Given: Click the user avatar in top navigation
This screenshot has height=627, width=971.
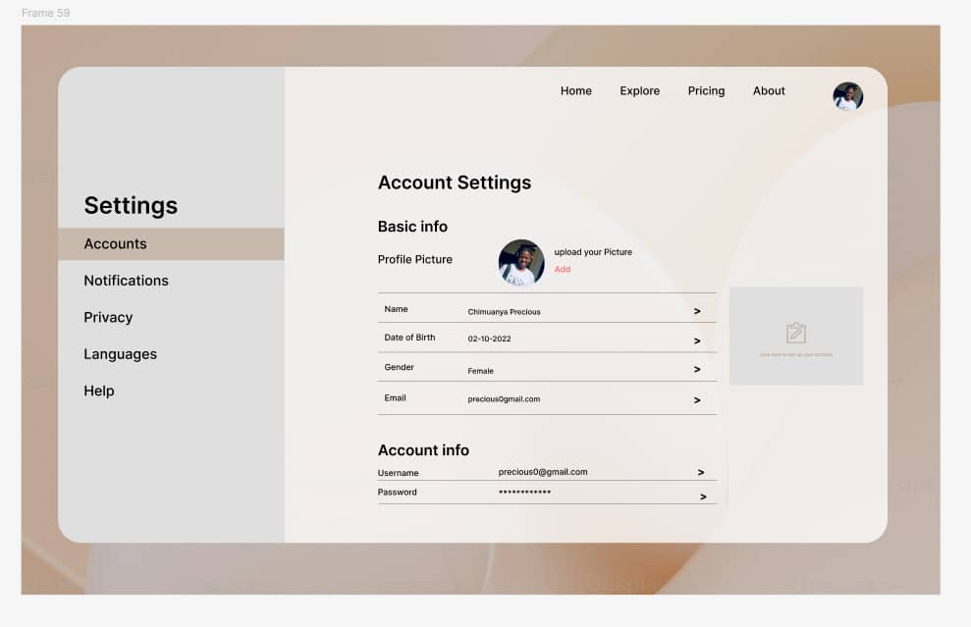Looking at the screenshot, I should pos(847,96).
